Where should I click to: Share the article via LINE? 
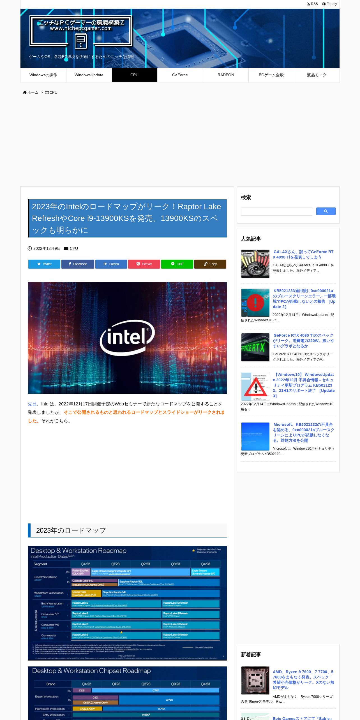[177, 264]
